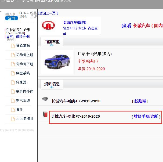This screenshot has height=162, width=163.
Task: Open the 线路图 wiring diagram link
Action: (140, 101)
